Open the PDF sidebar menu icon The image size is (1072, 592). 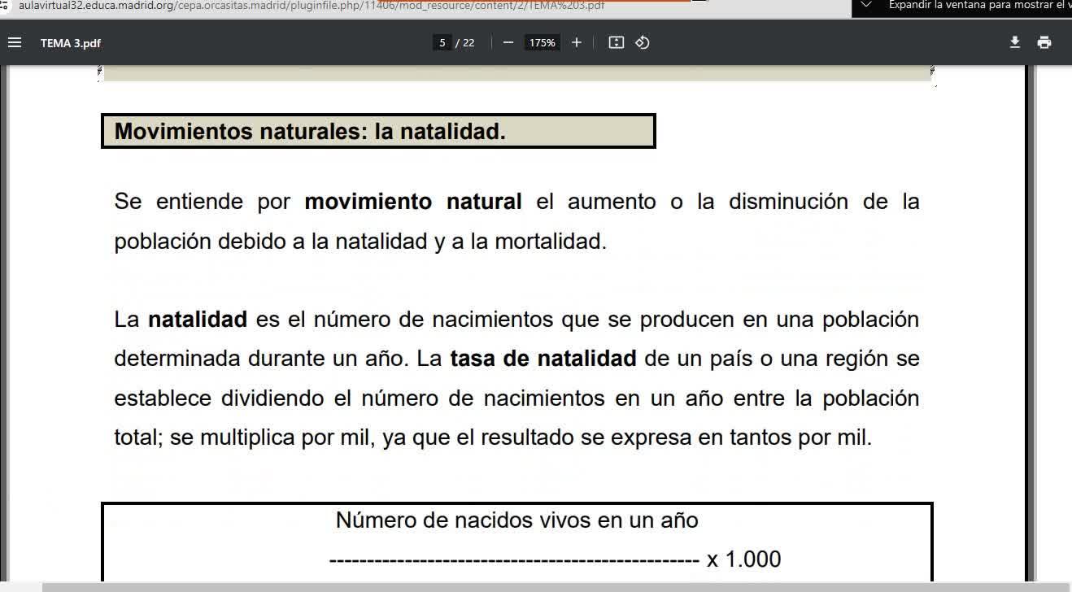pos(15,42)
